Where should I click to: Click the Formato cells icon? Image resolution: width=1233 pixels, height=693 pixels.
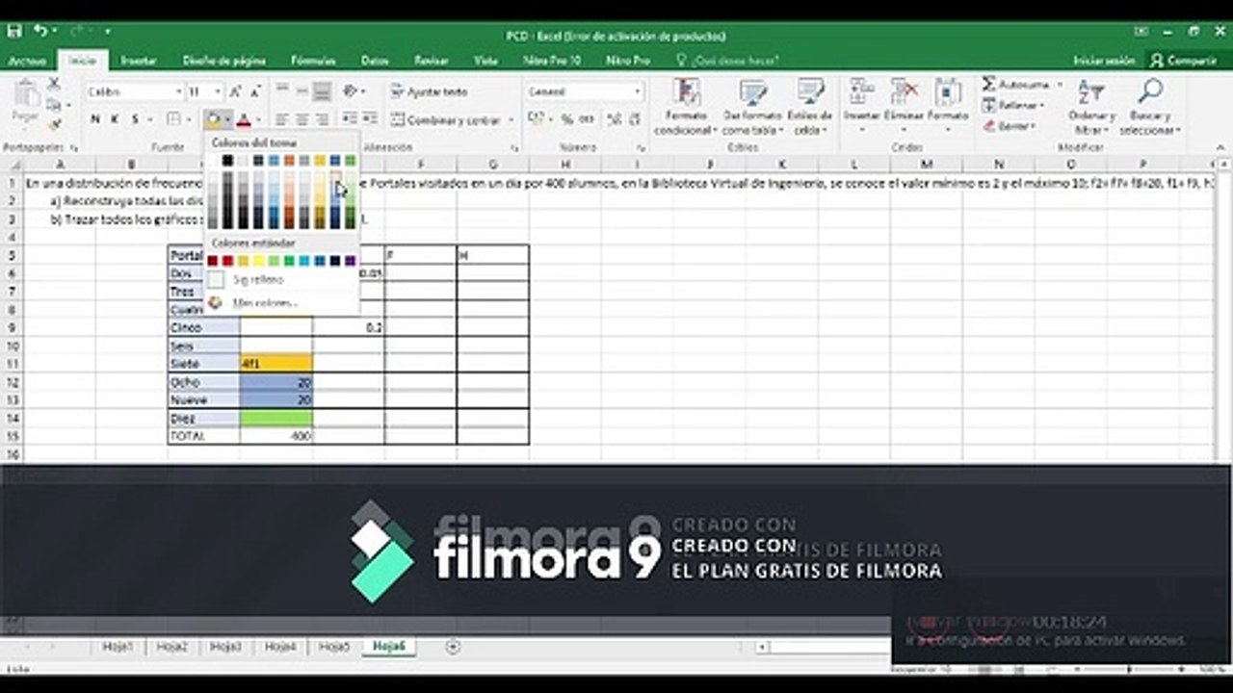click(948, 92)
